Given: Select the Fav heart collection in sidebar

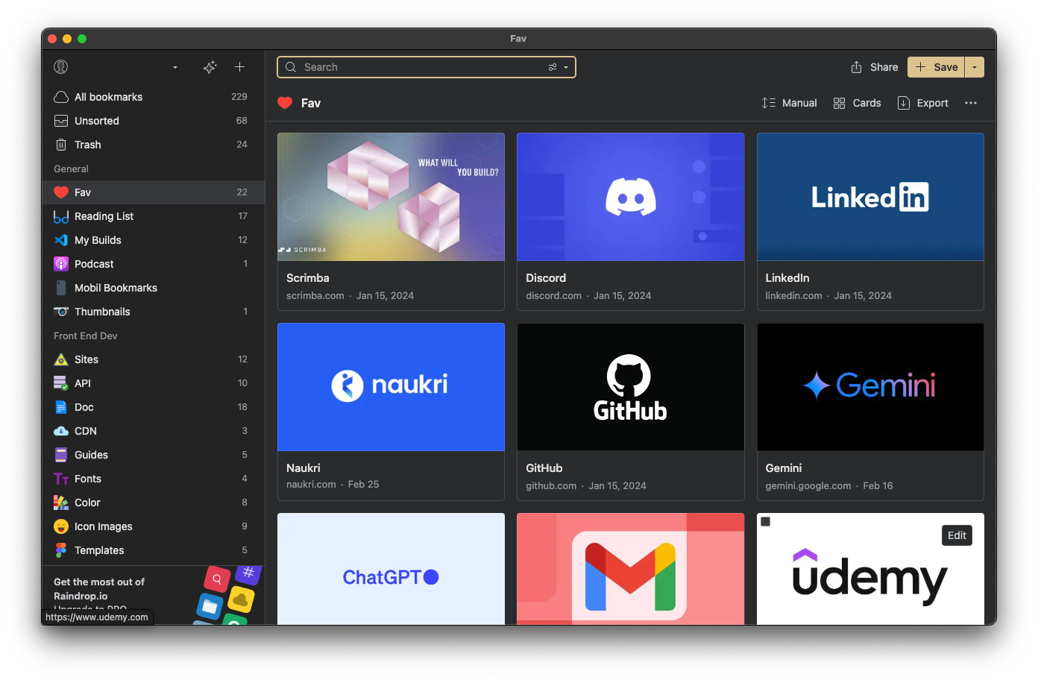Looking at the screenshot, I should (153, 192).
